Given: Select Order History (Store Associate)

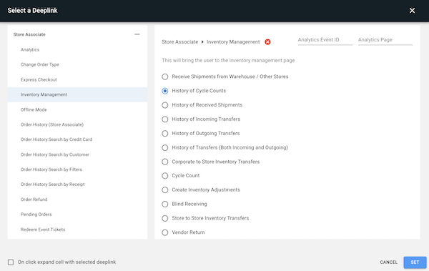Looking at the screenshot, I should click(x=77, y=124).
